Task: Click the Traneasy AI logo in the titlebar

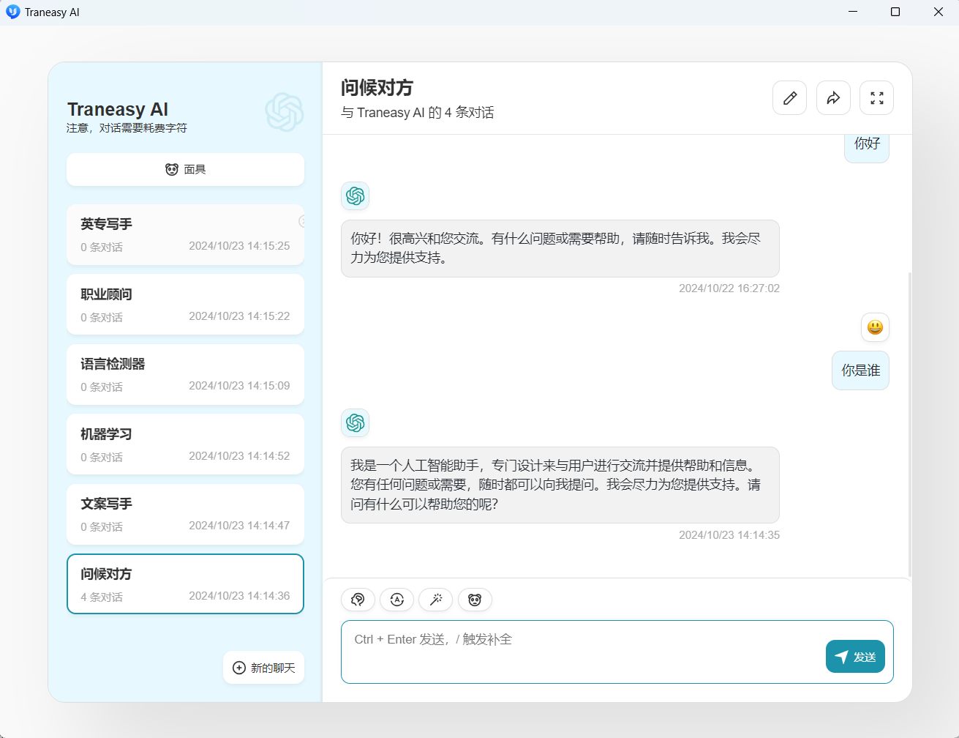Action: pyautogui.click(x=12, y=12)
